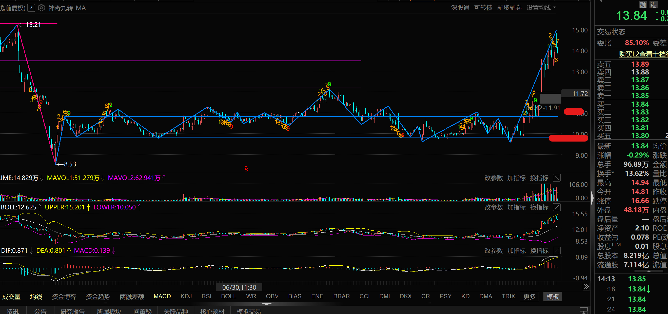Click the 06/30,11:30 timeline date label
The image size is (668, 314).
(x=239, y=287)
